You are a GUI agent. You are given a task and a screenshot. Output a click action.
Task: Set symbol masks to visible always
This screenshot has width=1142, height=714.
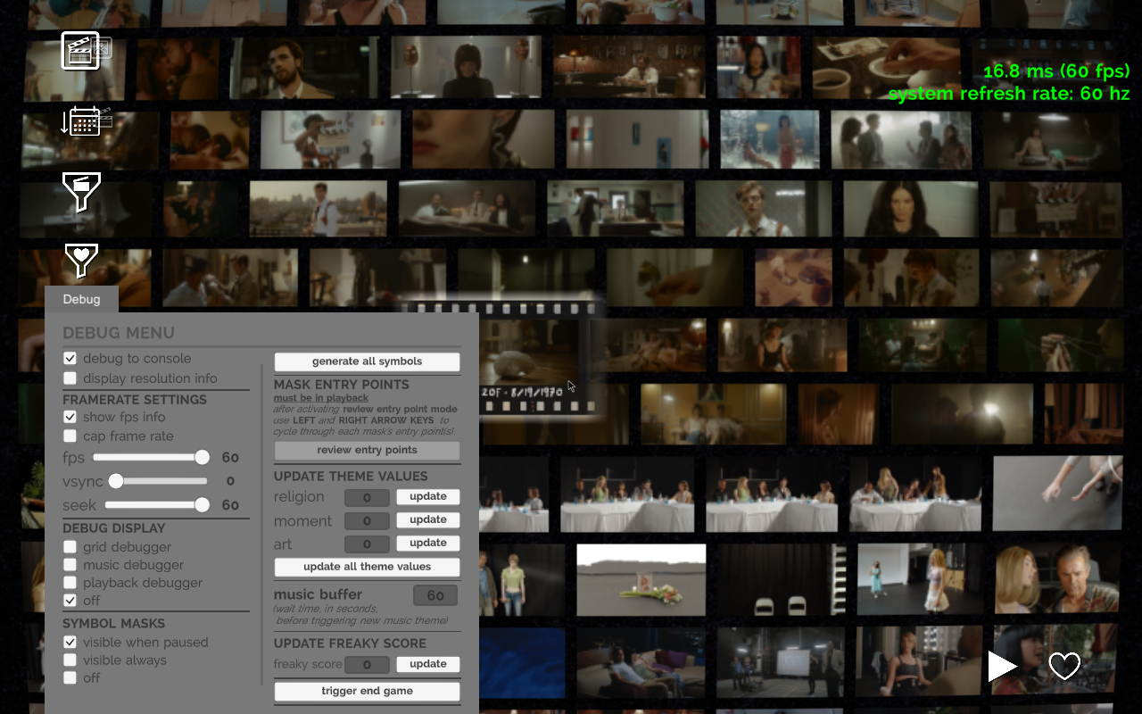pos(70,660)
